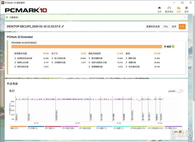The width and height of the screenshot is (195, 142).
Task: Click the 选项 button beside 对比
Action: click(174, 27)
